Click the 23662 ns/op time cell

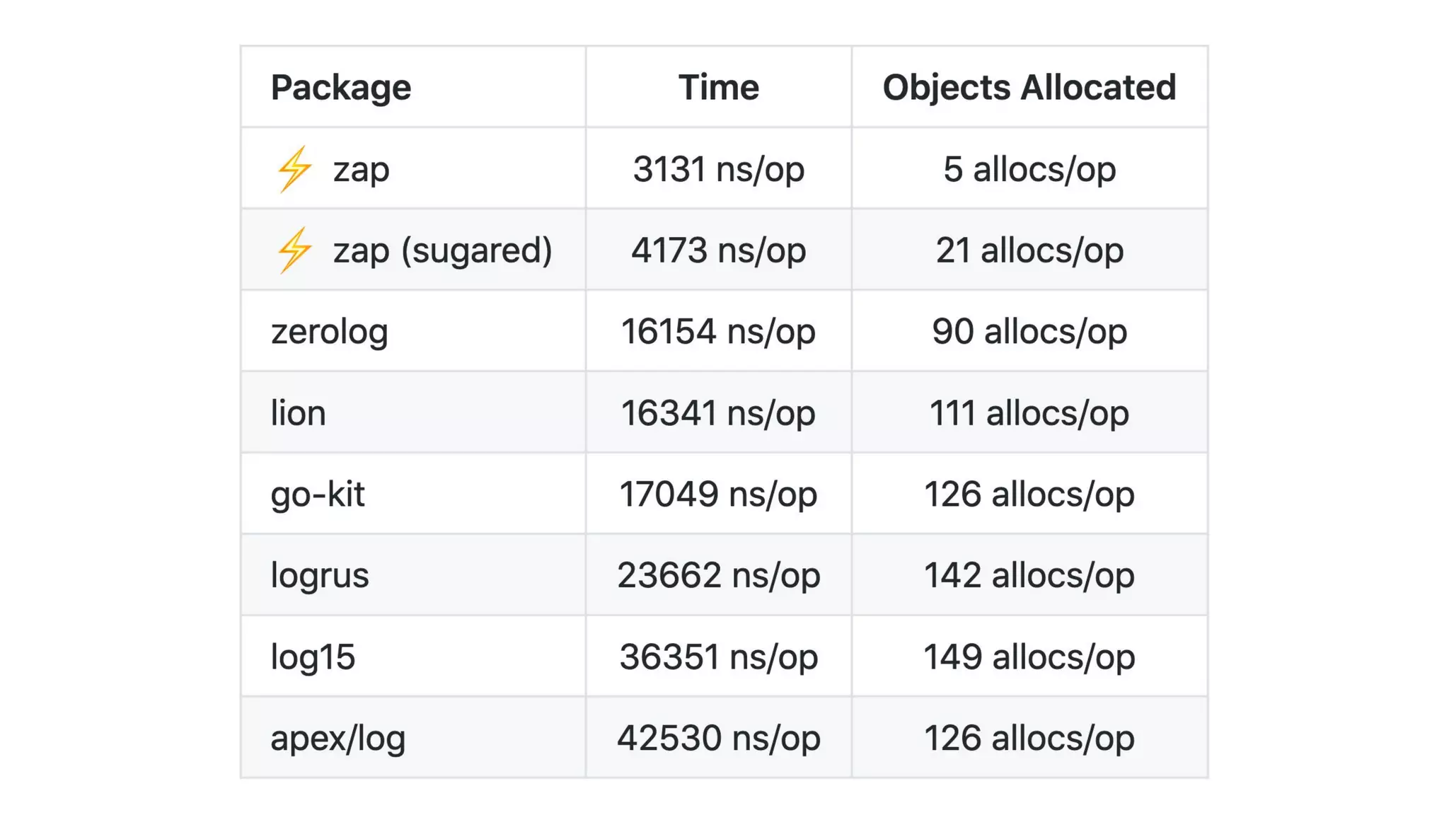point(718,575)
